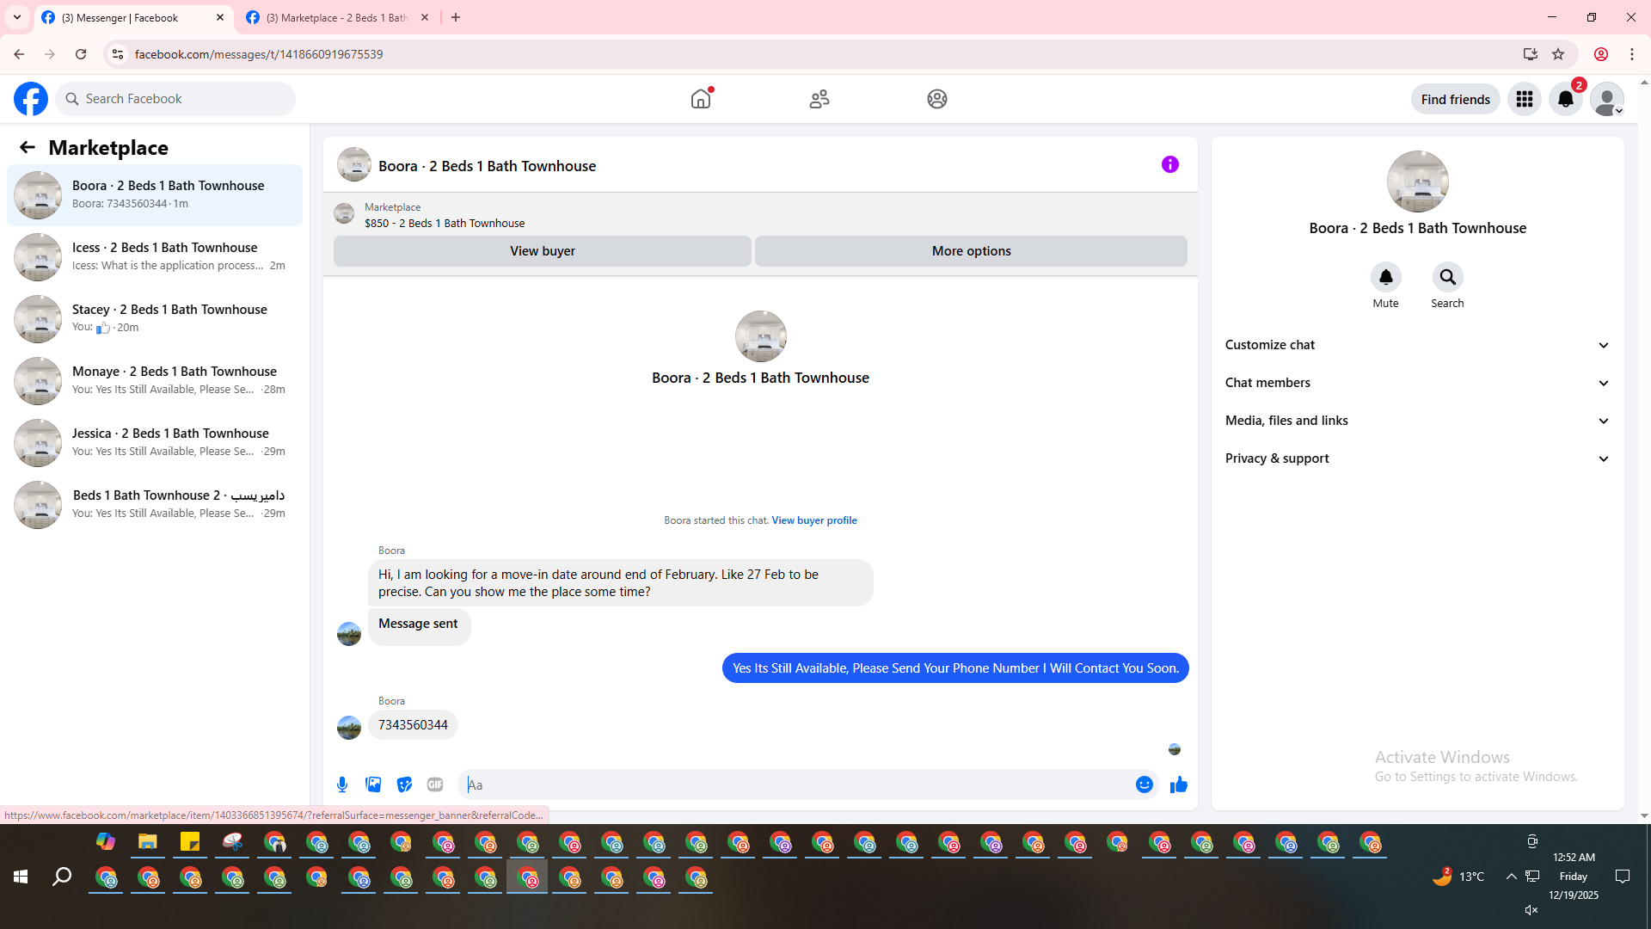Open the View buyer profile link
Viewport: 1651px width, 929px height.
click(813, 520)
